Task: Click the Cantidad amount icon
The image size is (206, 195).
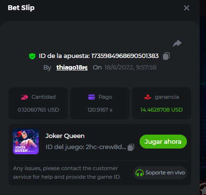Action: click(x=24, y=97)
